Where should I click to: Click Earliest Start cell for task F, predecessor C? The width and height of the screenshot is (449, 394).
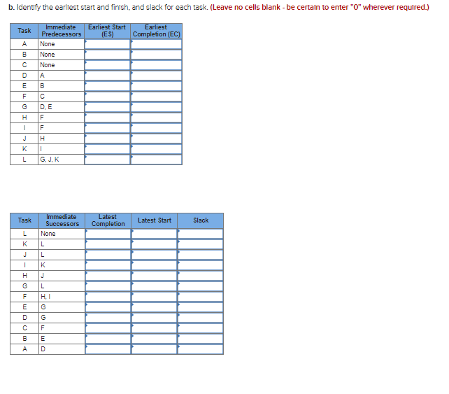[x=108, y=97]
